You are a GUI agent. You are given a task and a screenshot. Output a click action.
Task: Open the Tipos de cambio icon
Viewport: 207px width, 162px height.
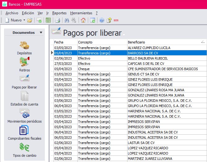tap(24, 147)
